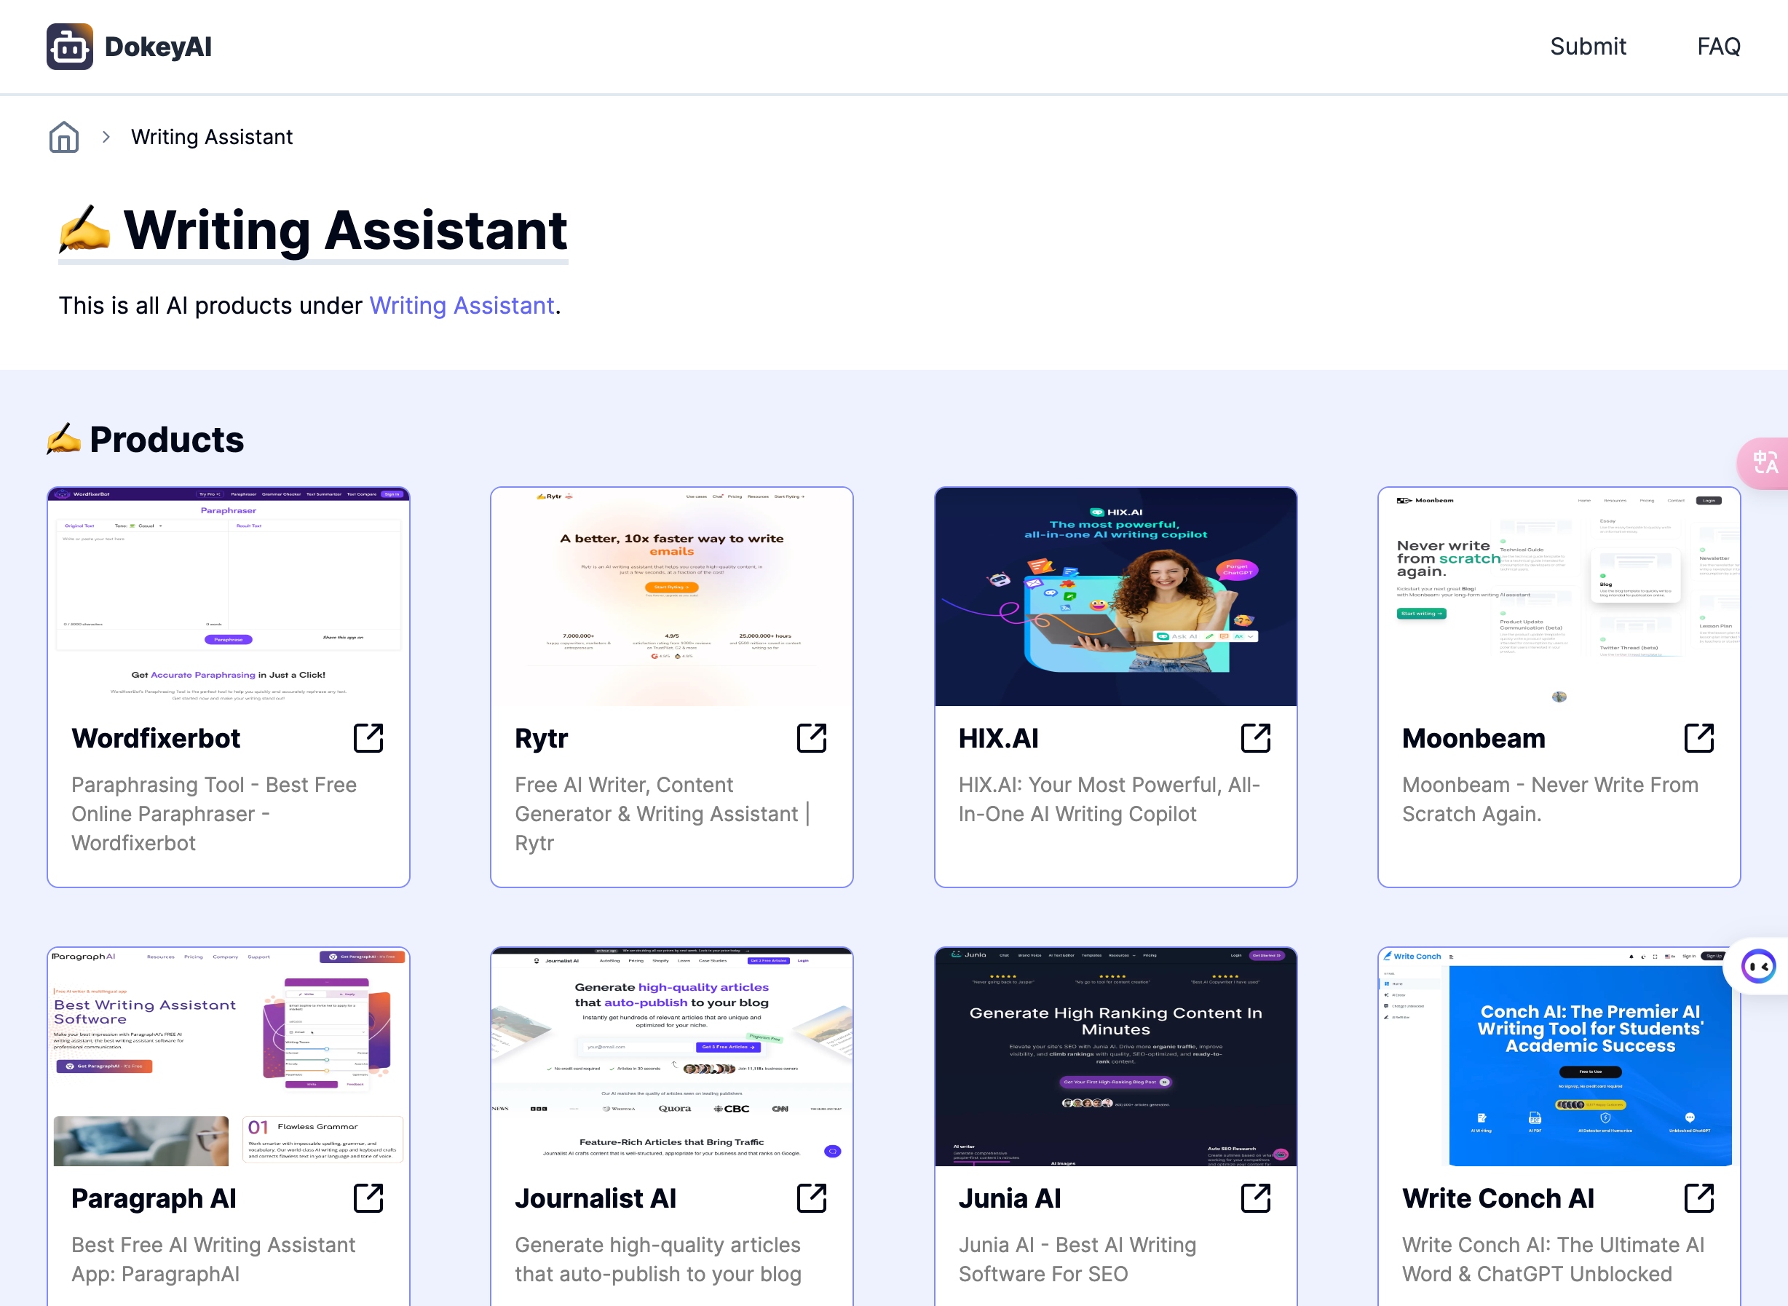The width and height of the screenshot is (1788, 1306).
Task: Open Paragraph AI external link icon
Action: 368,1198
